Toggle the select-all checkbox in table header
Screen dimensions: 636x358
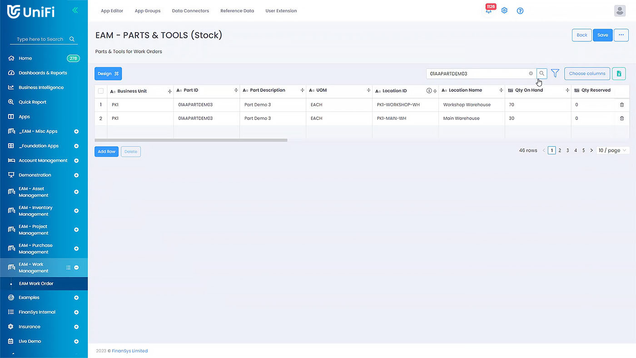pyautogui.click(x=101, y=91)
